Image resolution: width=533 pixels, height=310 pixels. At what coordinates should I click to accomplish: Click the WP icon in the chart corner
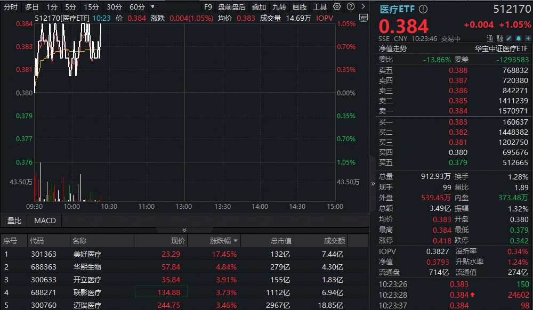pyautogui.click(x=364, y=18)
